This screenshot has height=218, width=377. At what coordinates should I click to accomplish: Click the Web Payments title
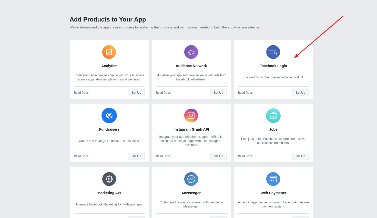(273, 193)
